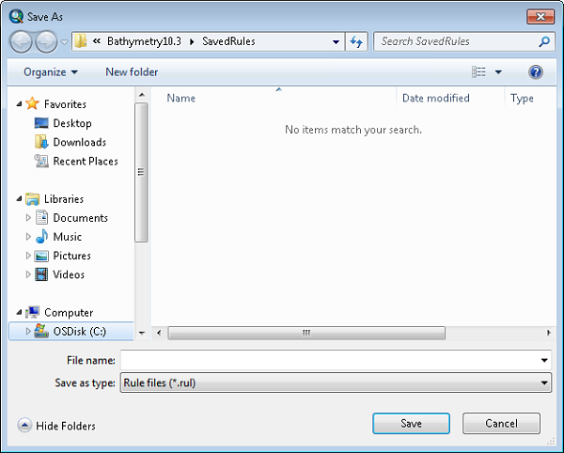Open the view options dropdown arrow
The height and width of the screenshot is (453, 564).
coord(498,72)
